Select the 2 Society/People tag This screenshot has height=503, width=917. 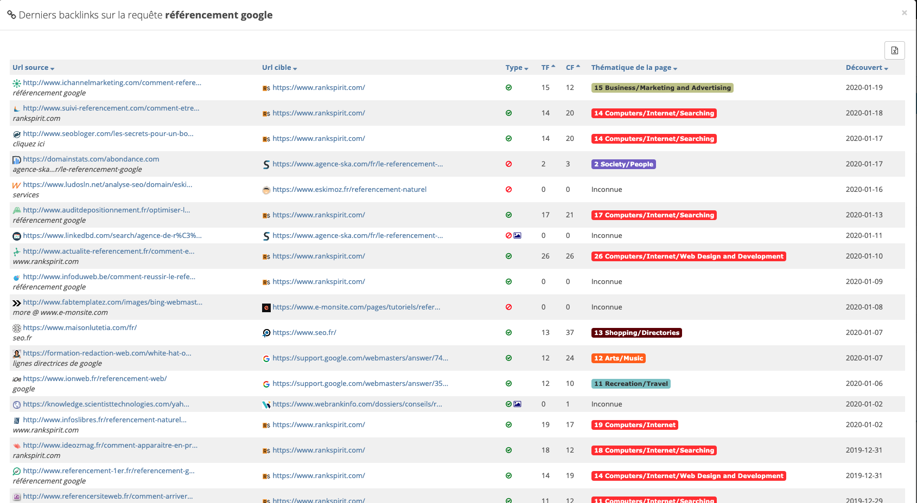point(623,164)
